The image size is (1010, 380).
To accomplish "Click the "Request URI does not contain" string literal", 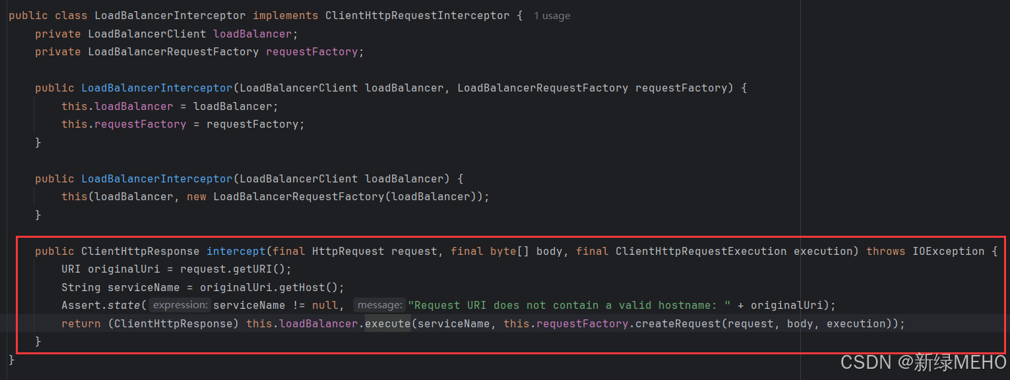I will [x=569, y=305].
